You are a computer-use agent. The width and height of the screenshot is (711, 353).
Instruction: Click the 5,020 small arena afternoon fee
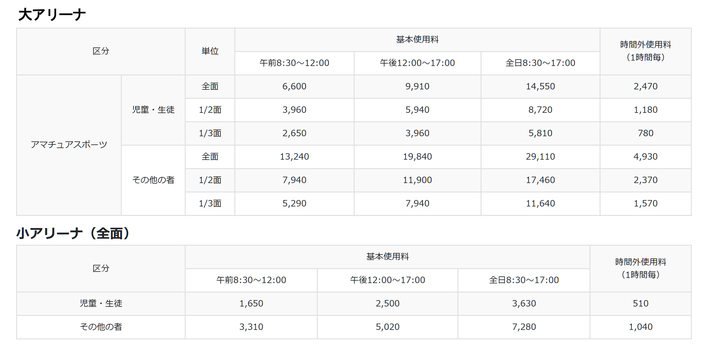(x=387, y=327)
